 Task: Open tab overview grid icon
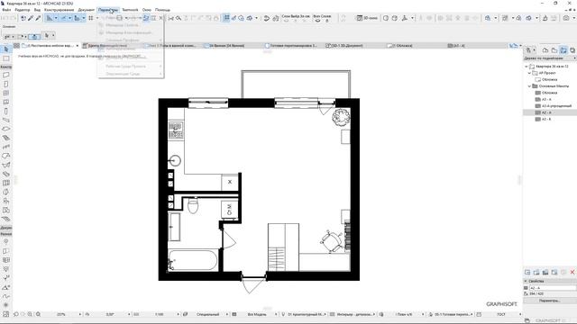coord(16,46)
